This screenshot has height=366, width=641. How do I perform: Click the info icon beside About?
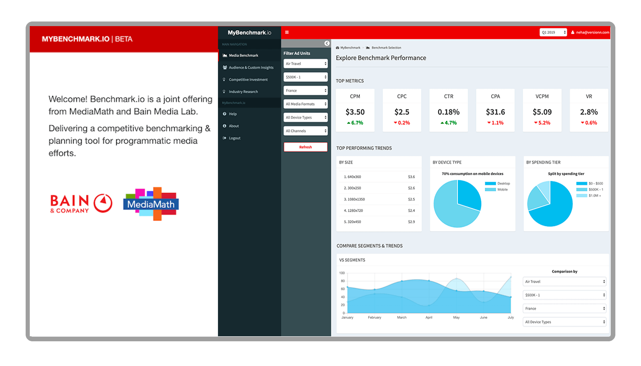(x=224, y=126)
